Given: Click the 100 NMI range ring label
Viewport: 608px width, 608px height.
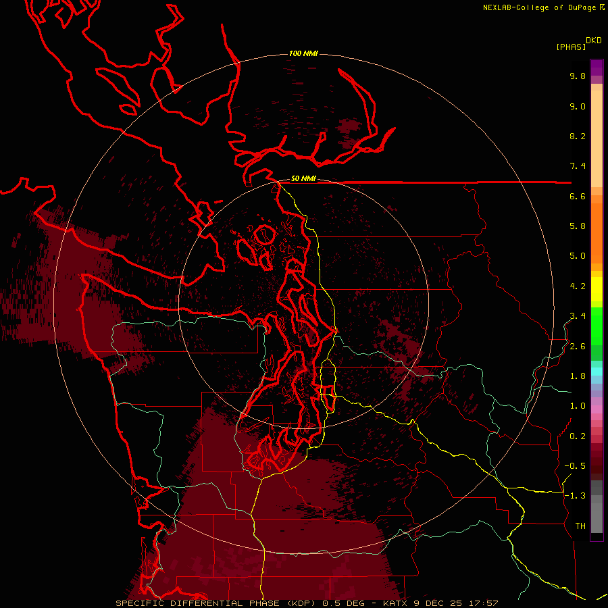Looking at the screenshot, I should (x=303, y=53).
